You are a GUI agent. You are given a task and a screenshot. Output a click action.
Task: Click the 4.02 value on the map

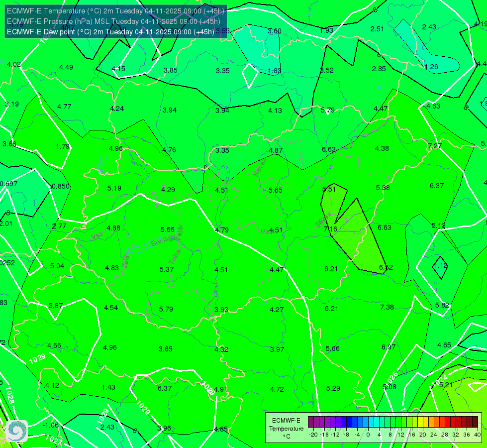[14, 64]
